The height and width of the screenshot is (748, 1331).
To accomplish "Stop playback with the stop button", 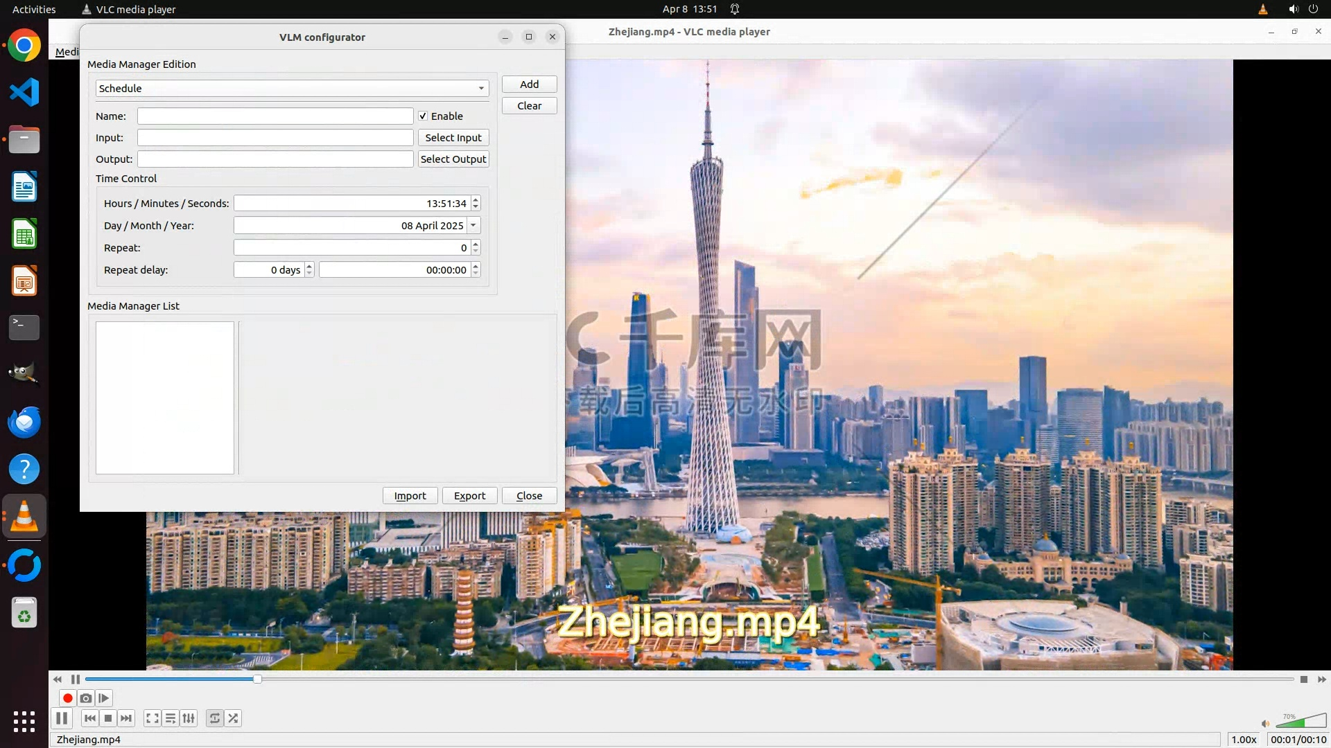I will point(108,718).
